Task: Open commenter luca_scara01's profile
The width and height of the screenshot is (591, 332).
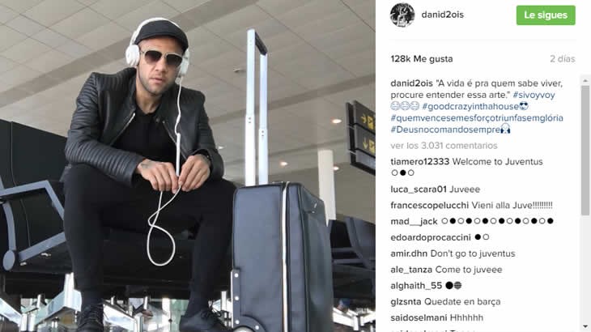Action: tap(419, 189)
